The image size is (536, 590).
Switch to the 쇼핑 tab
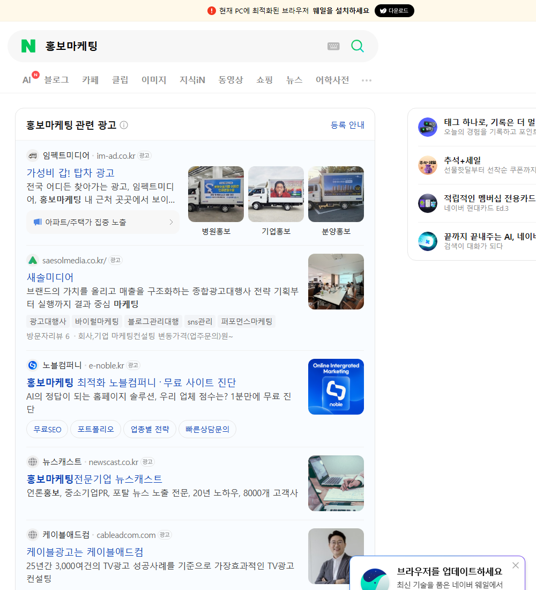(264, 80)
